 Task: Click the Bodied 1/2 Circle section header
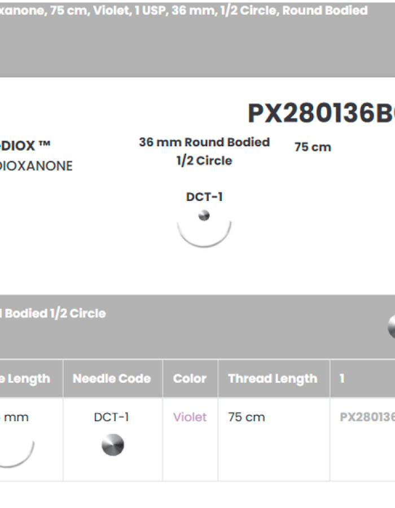[54, 313]
